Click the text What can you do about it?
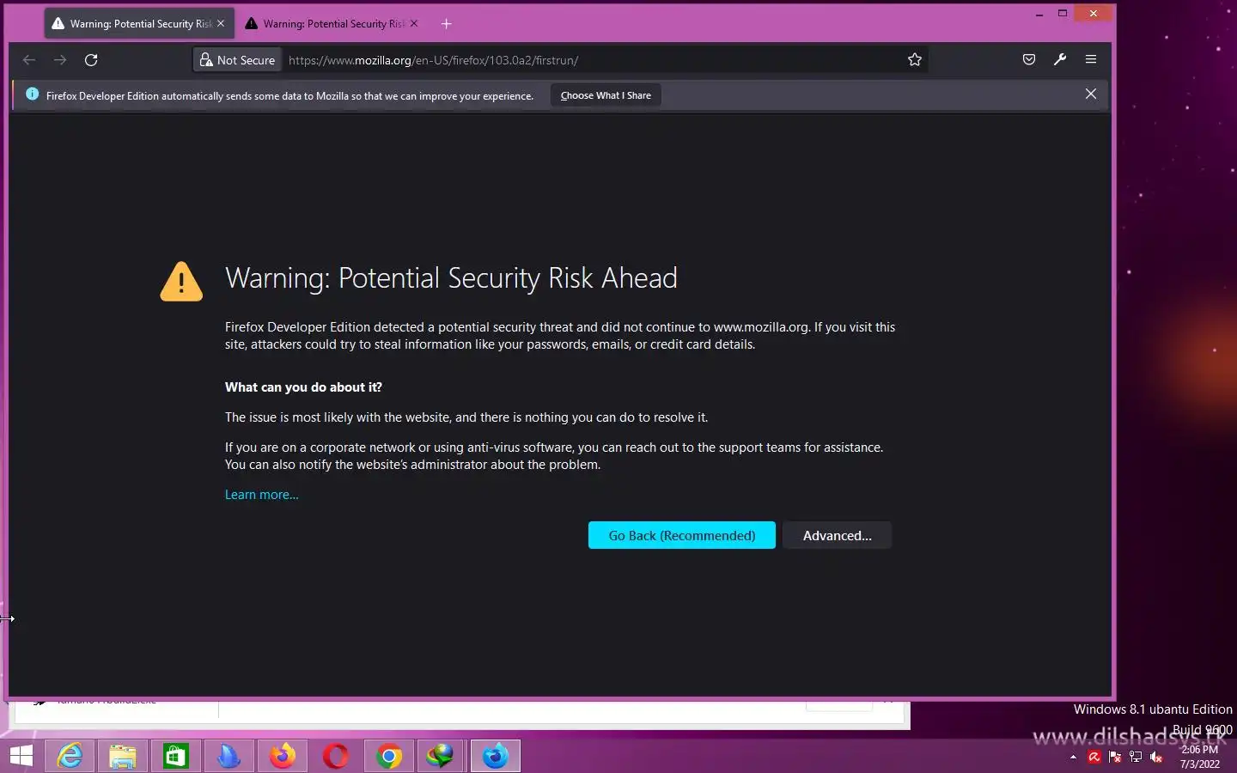 click(x=303, y=387)
